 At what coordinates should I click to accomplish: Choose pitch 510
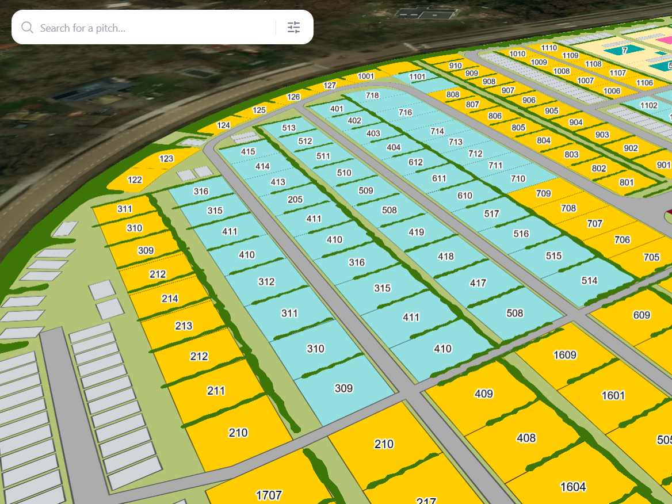pyautogui.click(x=343, y=173)
